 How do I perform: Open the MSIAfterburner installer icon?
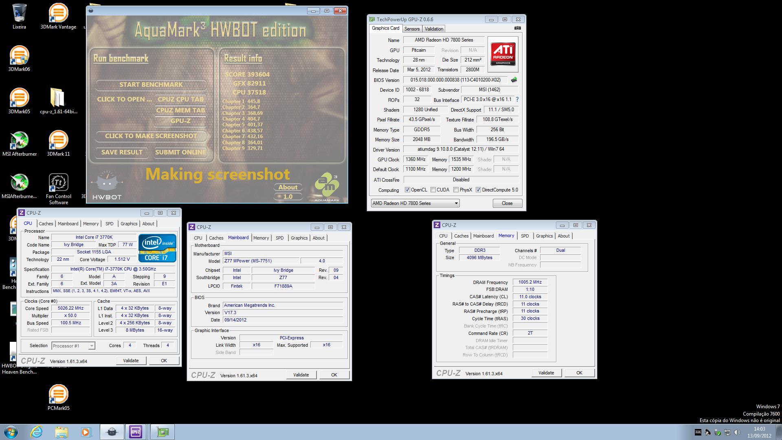click(19, 186)
